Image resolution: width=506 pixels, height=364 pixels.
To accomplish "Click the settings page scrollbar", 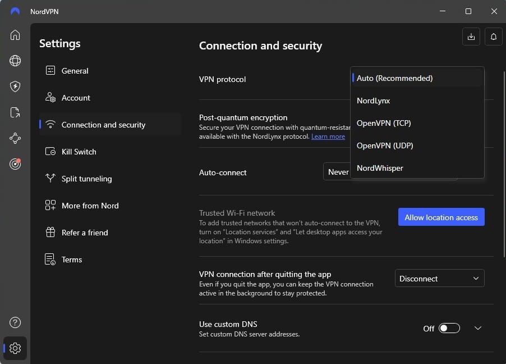I will [x=504, y=164].
